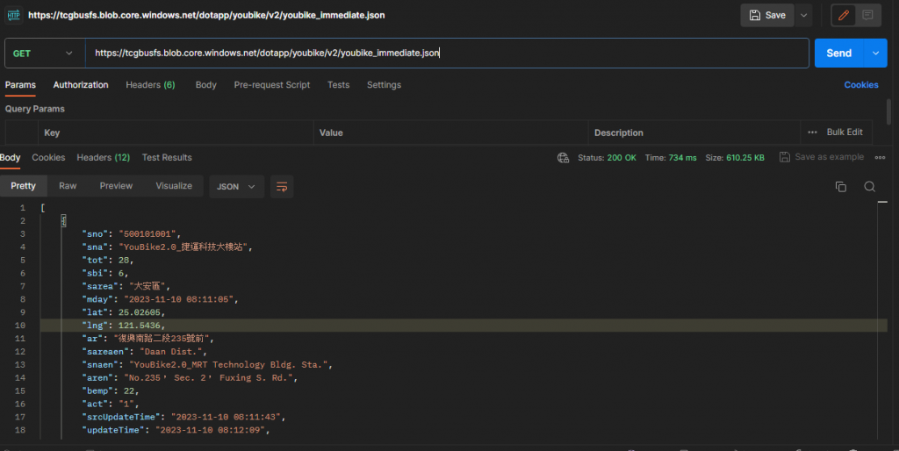This screenshot has height=451, width=899.
Task: Click the Save button
Action: [767, 16]
